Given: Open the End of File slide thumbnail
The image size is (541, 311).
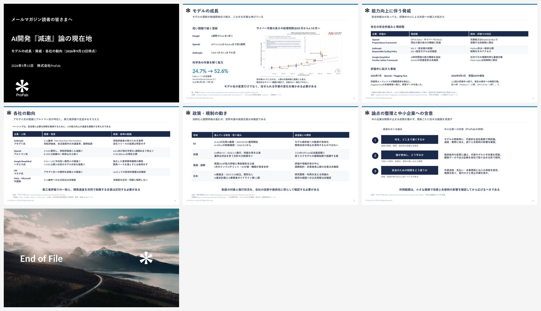Looking at the screenshot, I should [x=91, y=258].
